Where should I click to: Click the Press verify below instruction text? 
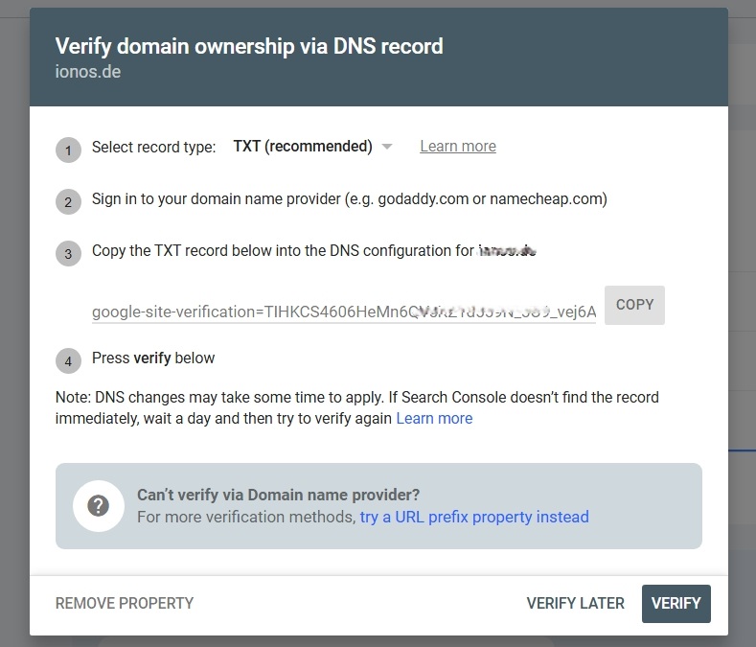153,358
